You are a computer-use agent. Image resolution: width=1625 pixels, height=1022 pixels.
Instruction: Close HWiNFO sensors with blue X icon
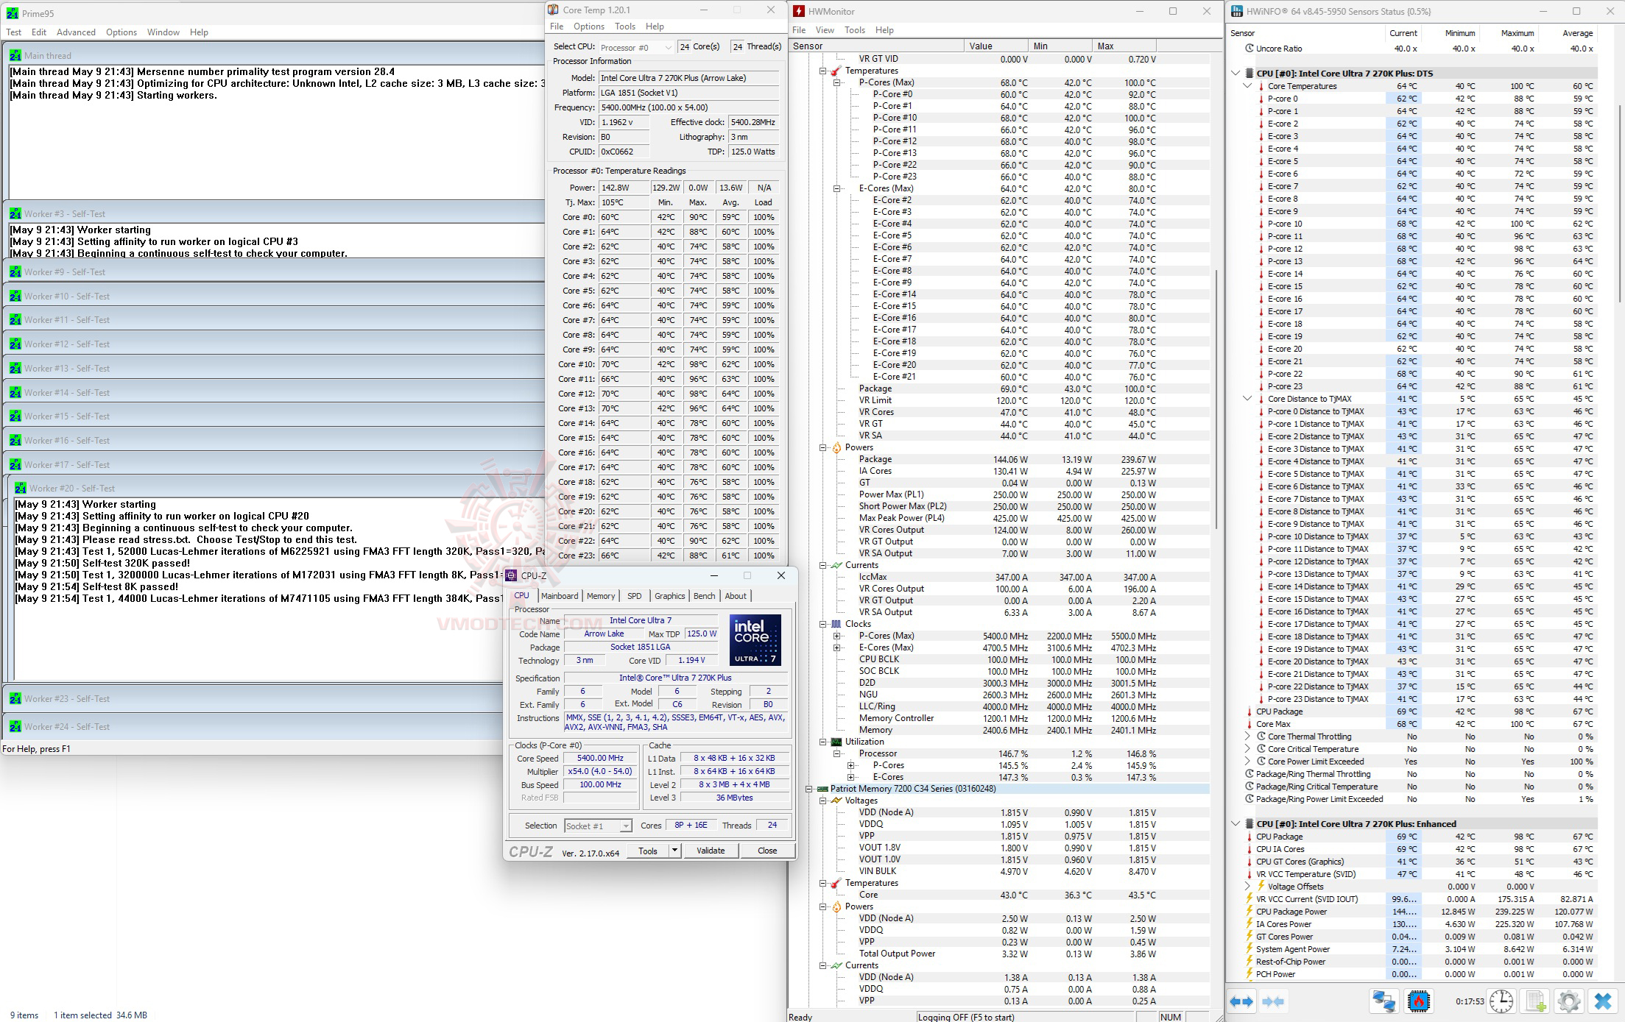coord(1603,1001)
